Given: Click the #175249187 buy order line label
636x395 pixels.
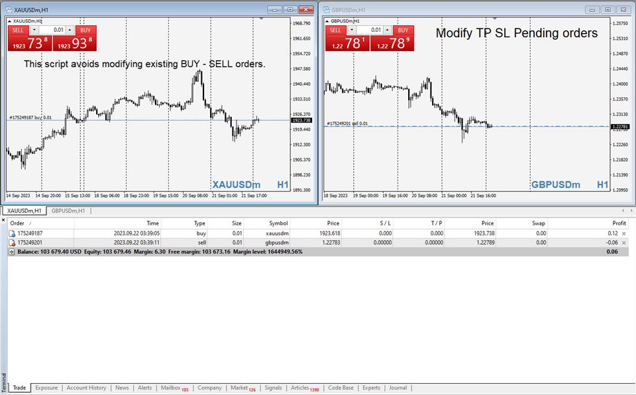Looking at the screenshot, I should [x=30, y=117].
